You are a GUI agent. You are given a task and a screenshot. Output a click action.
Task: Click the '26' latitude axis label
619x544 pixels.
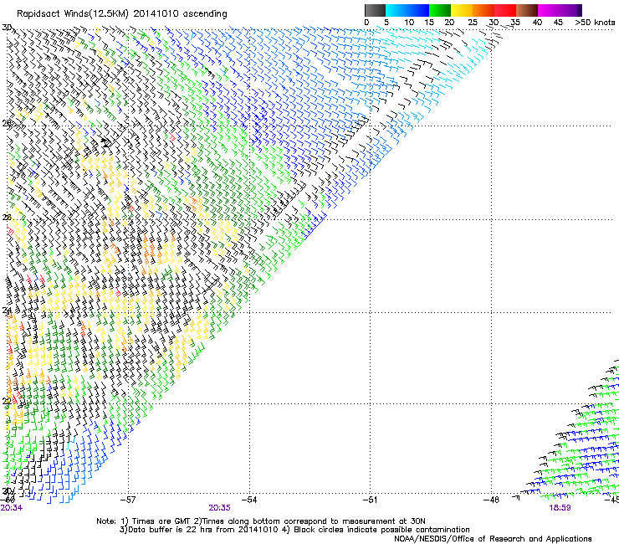(x=7, y=218)
